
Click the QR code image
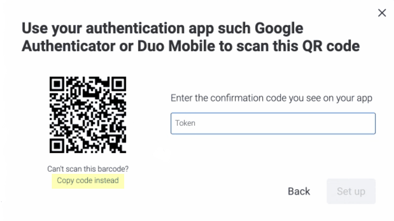click(88, 114)
